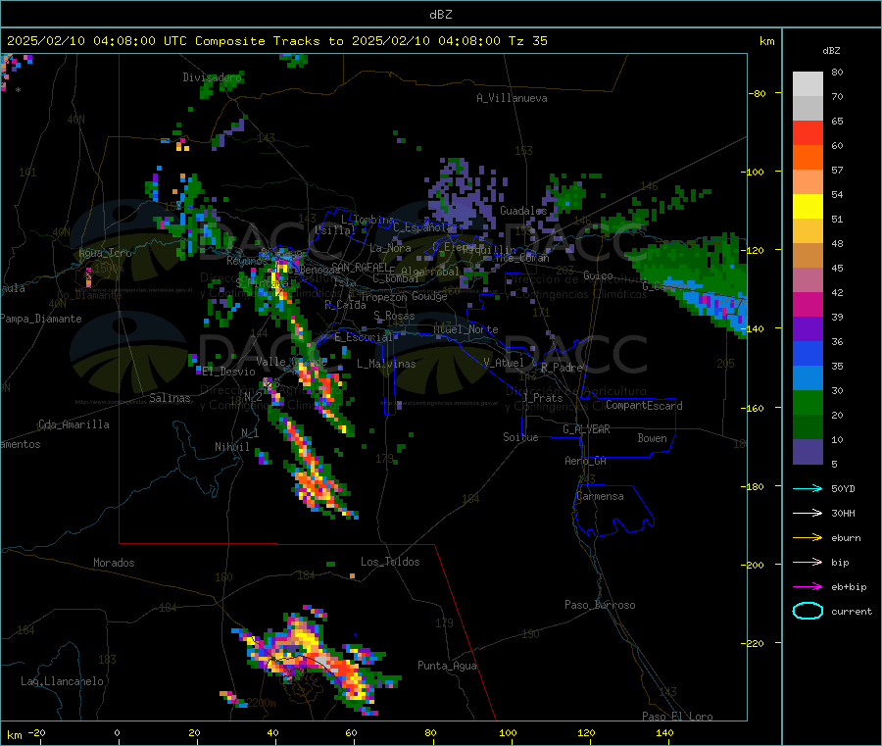Click the cyan 'current' ellipse legend icon
The image size is (882, 746).
[808, 611]
